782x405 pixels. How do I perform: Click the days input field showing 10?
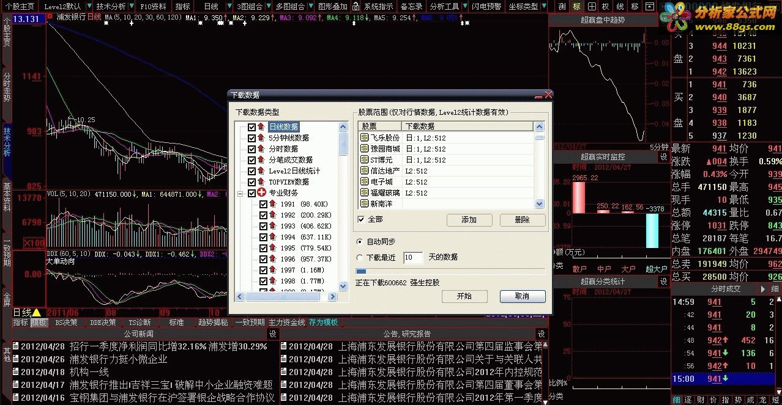[x=413, y=257]
